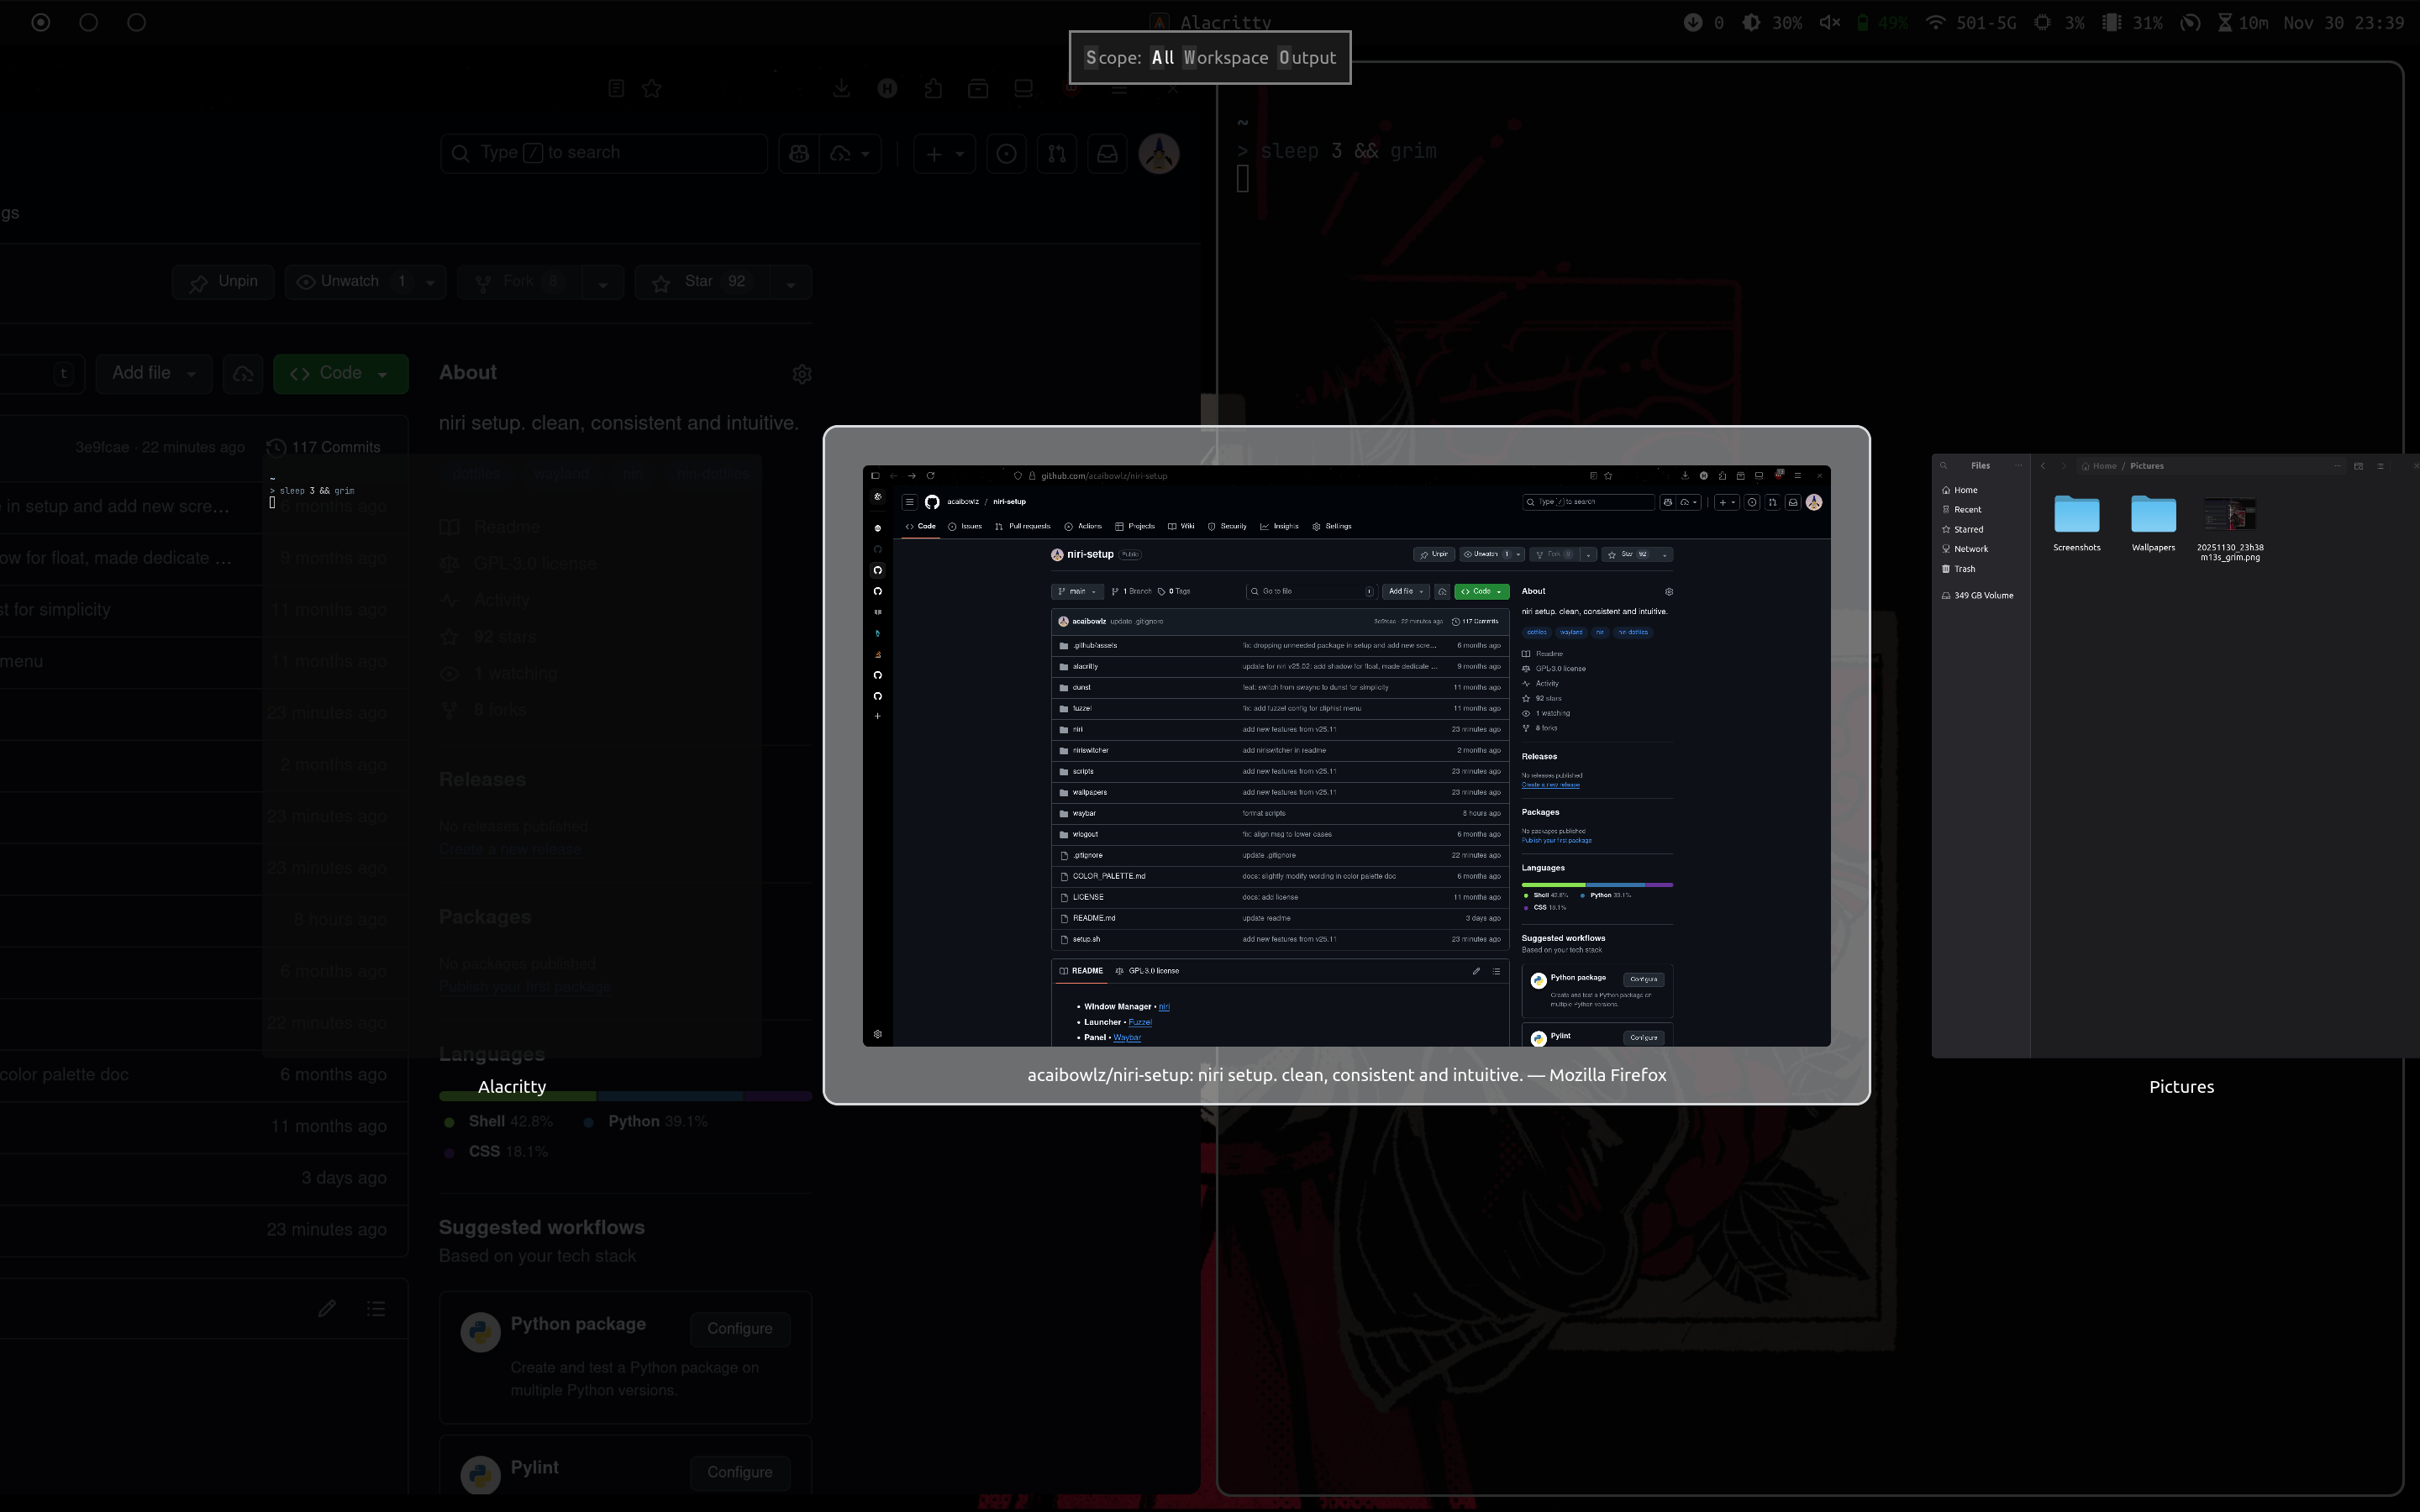Image resolution: width=2420 pixels, height=1512 pixels.
Task: Click your GitHub profile avatar
Action: pos(1158,153)
